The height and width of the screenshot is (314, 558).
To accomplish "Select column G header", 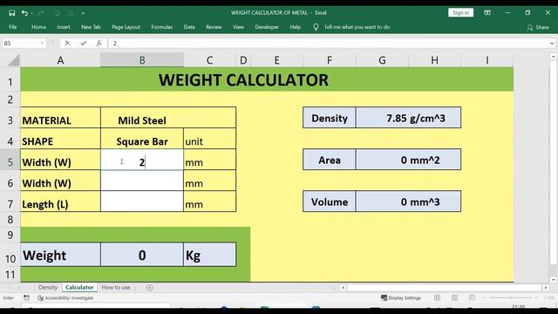I will point(382,60).
